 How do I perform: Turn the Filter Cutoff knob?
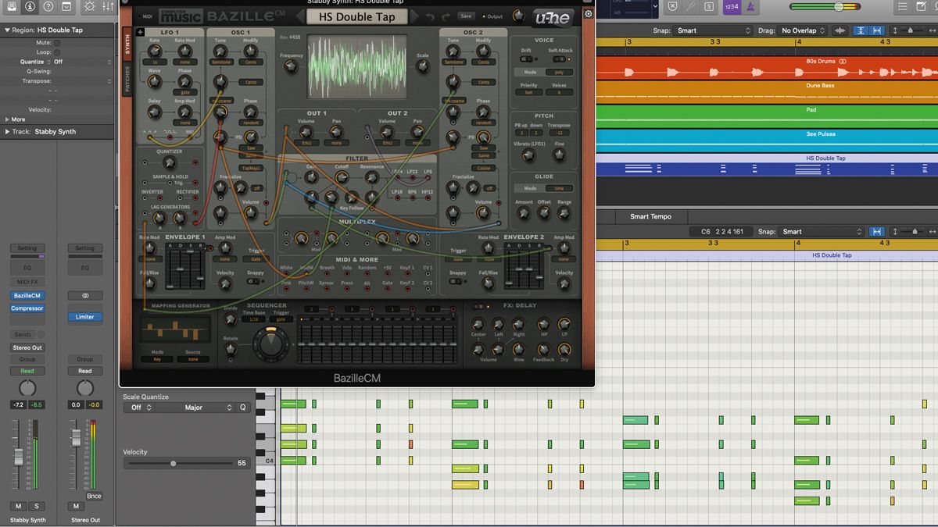tap(342, 176)
